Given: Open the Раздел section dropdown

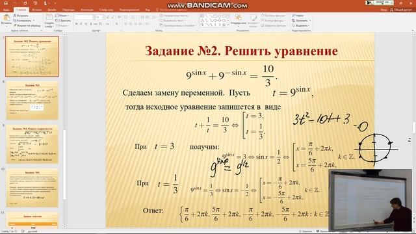Looking at the screenshot, I should (x=62, y=25).
